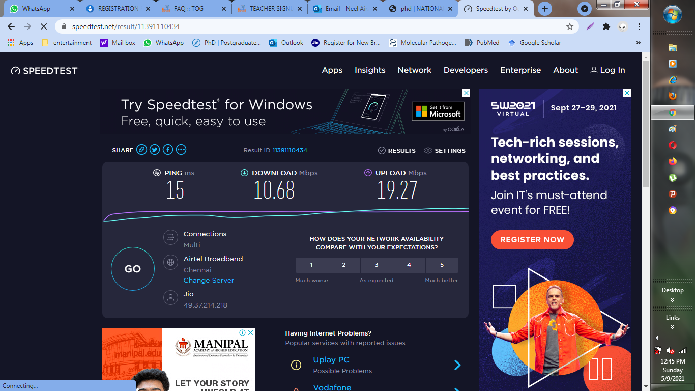
Task: Open Results checkmark icon
Action: [382, 151]
